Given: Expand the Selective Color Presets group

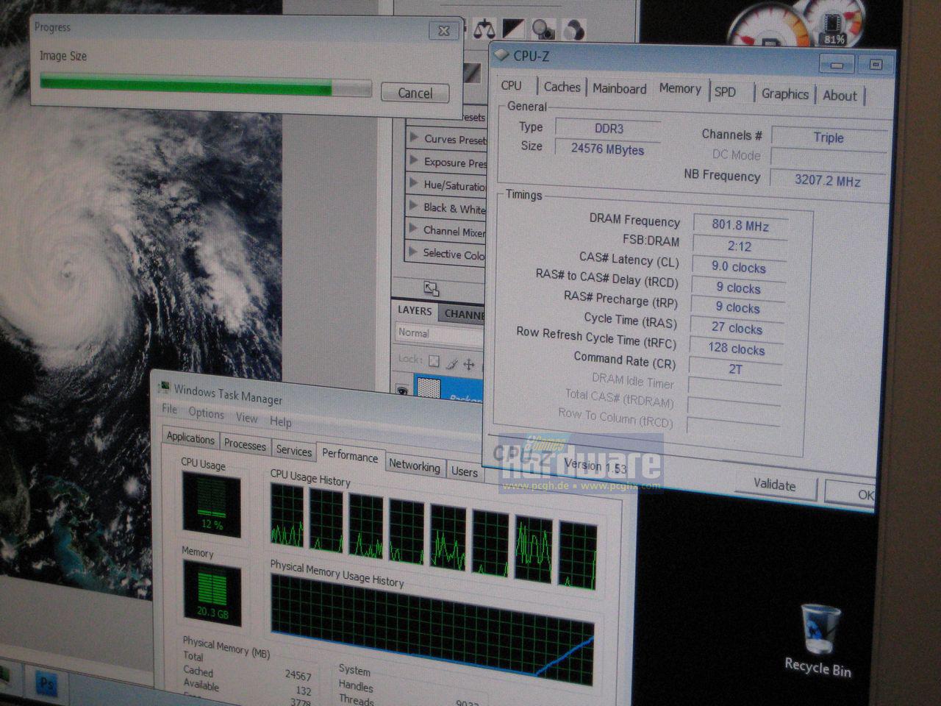Looking at the screenshot, I should click(x=414, y=252).
